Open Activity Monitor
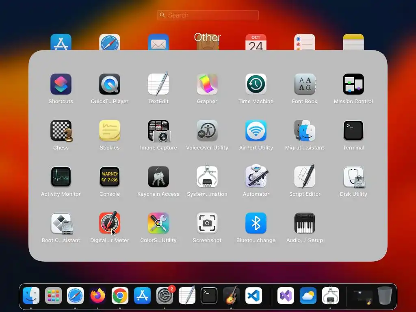 tap(61, 177)
